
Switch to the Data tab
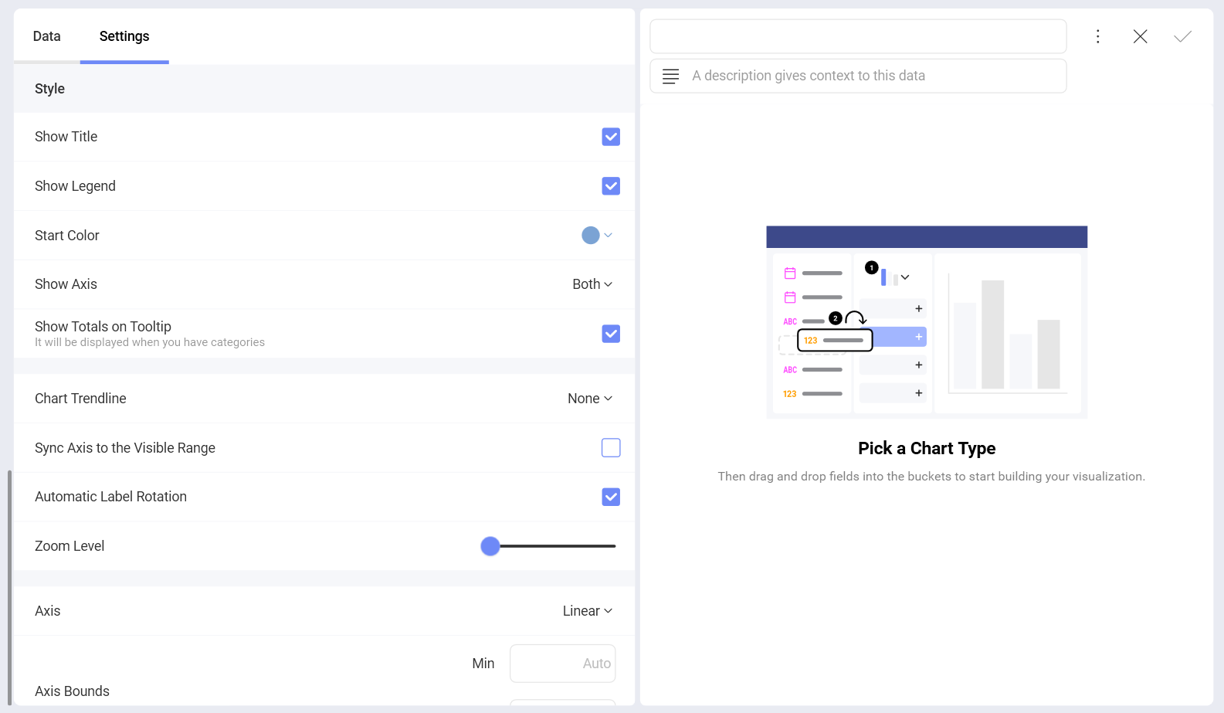pos(46,36)
